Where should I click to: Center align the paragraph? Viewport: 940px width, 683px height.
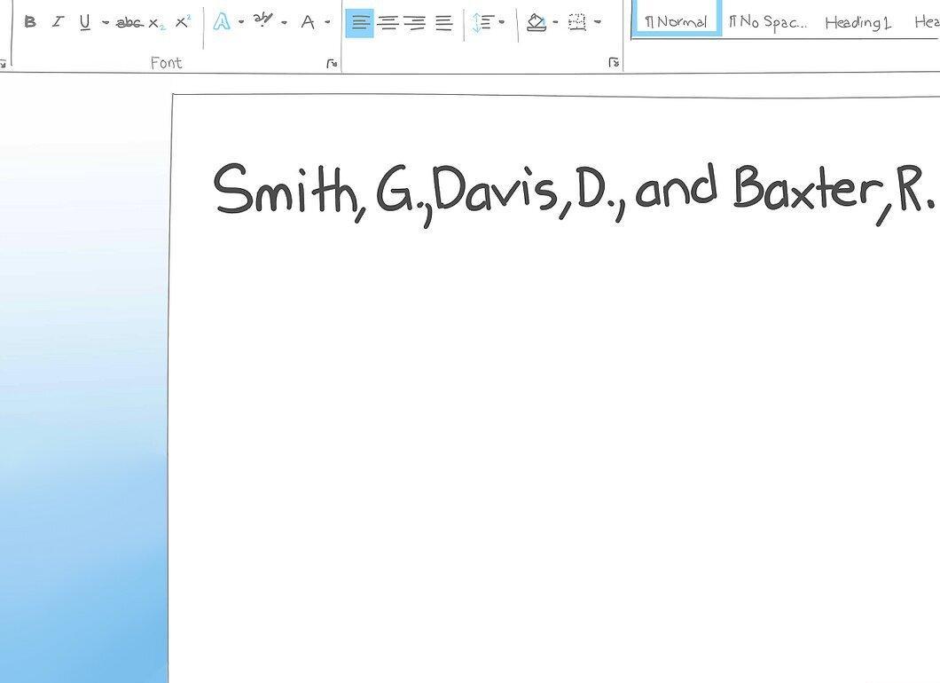click(388, 23)
